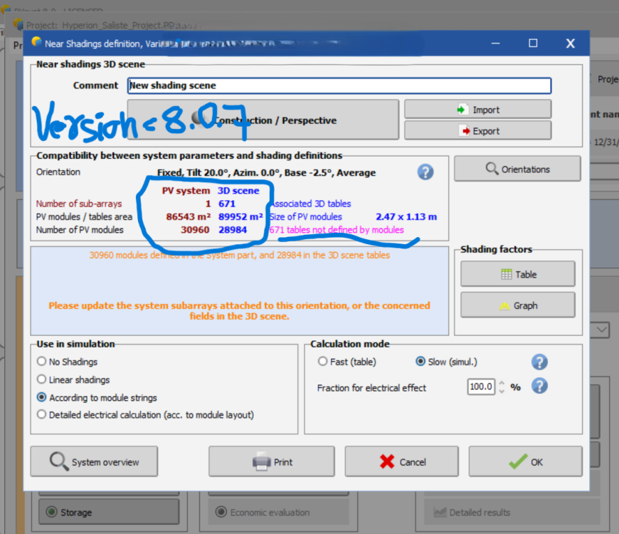Increase electrical effect fraction with up stepper

pos(503,382)
